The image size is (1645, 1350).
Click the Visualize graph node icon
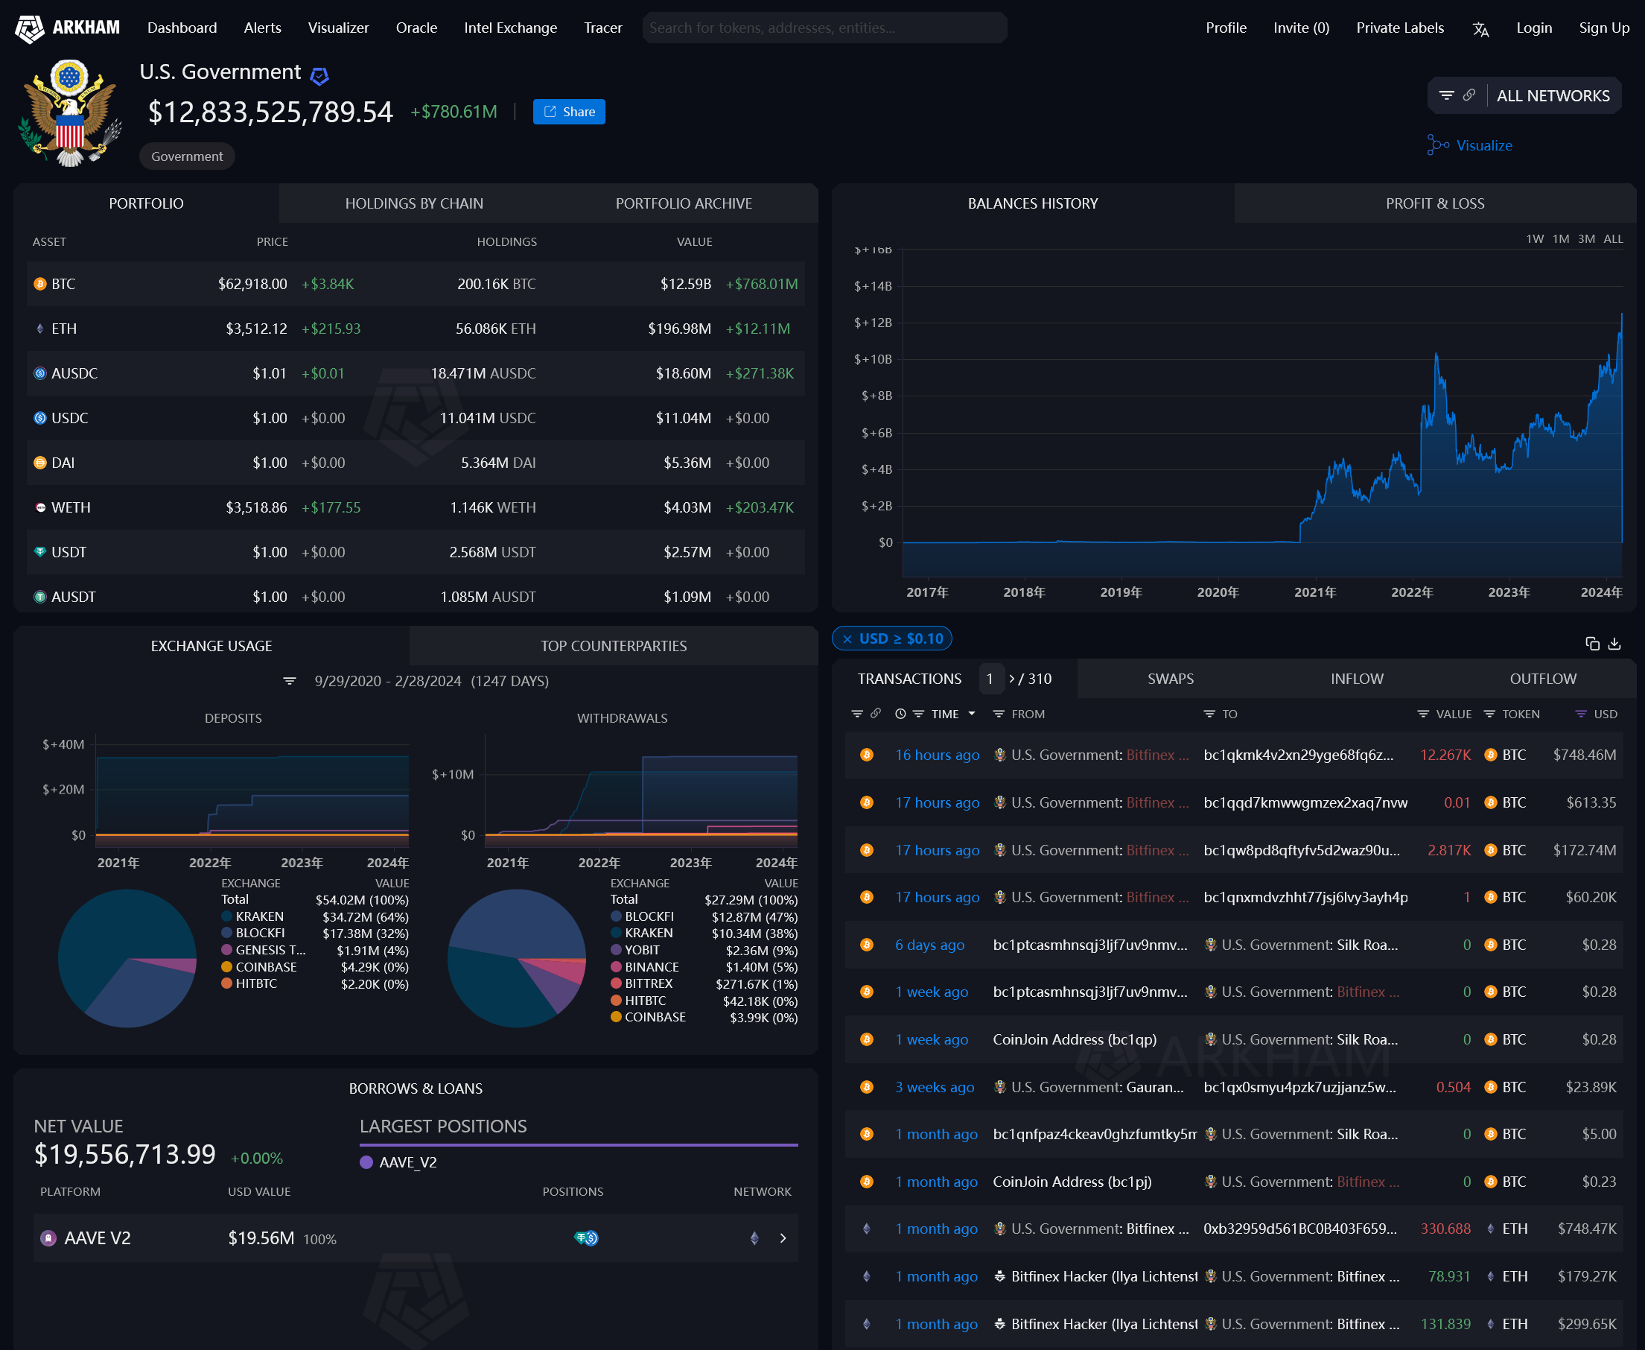click(1437, 145)
